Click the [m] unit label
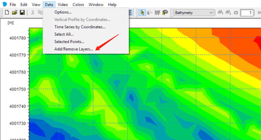Screen dimensions: 261x140 10,23
